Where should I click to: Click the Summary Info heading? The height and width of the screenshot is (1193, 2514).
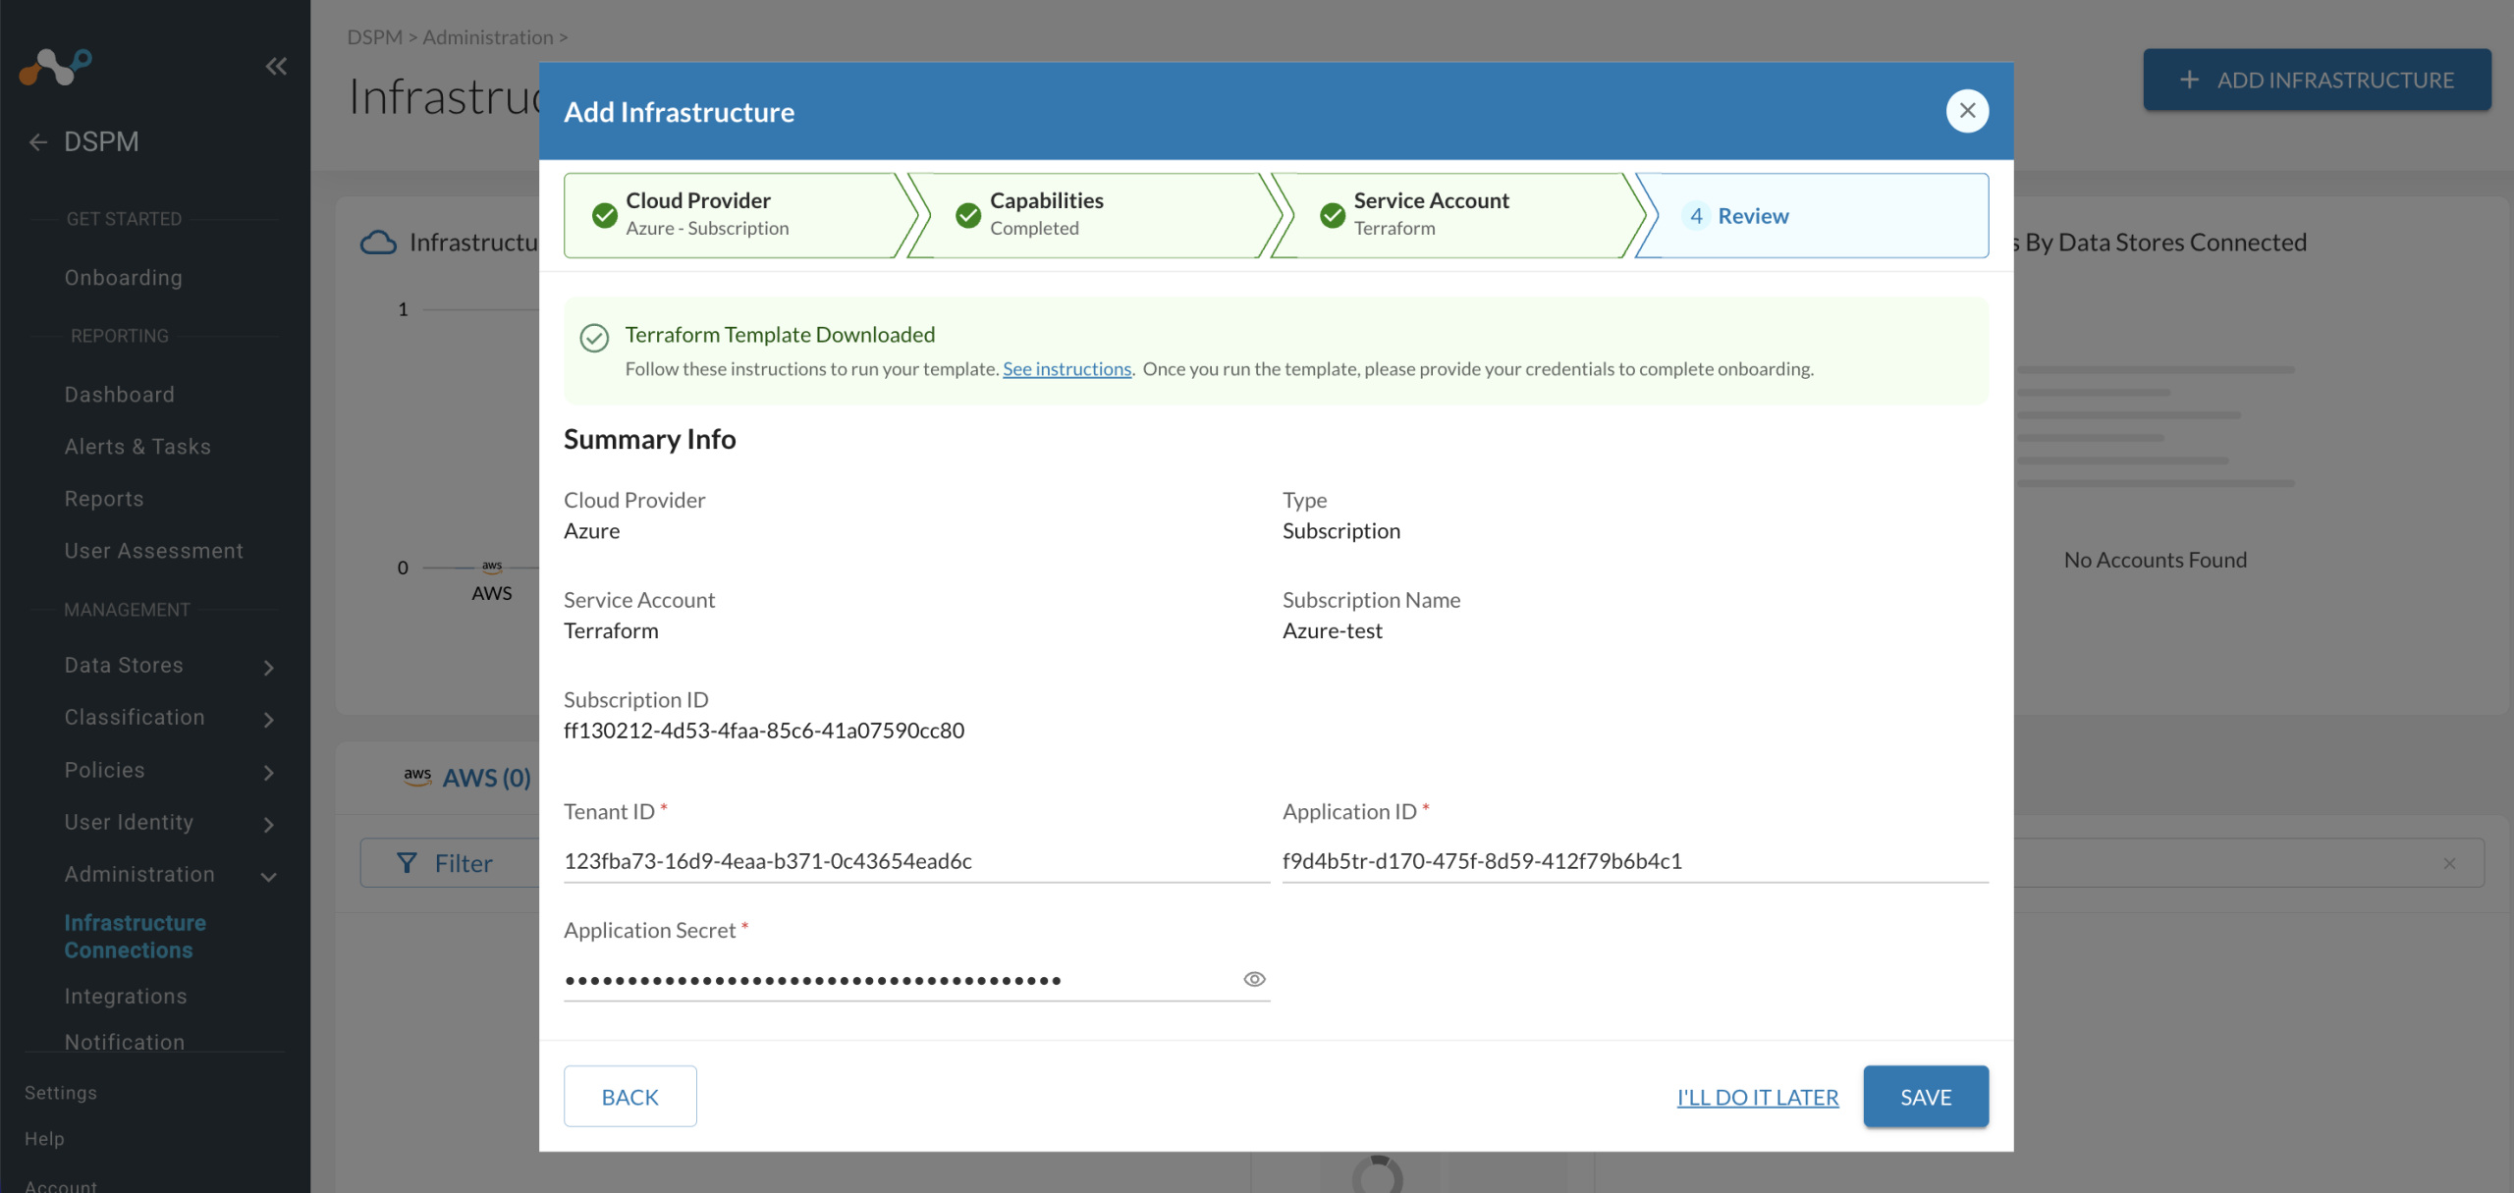point(650,439)
